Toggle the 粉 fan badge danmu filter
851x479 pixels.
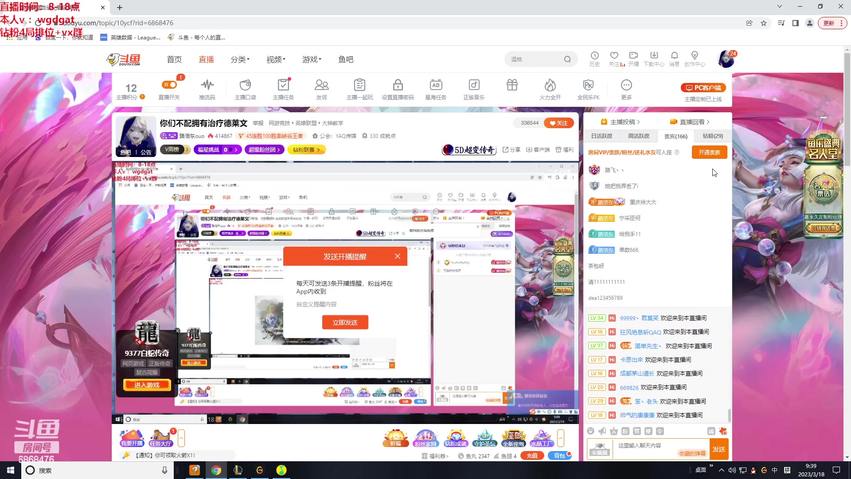625,431
